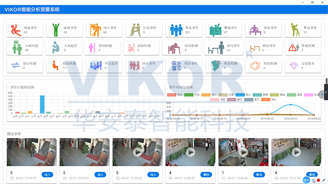
Task: Open the red falling person event card
Action: [x=25, y=30]
